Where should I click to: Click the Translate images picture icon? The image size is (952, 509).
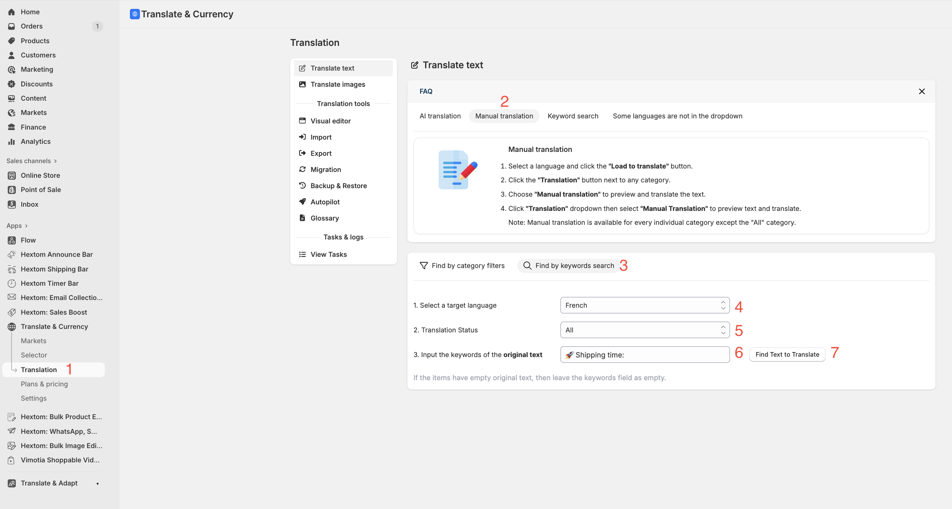point(303,84)
